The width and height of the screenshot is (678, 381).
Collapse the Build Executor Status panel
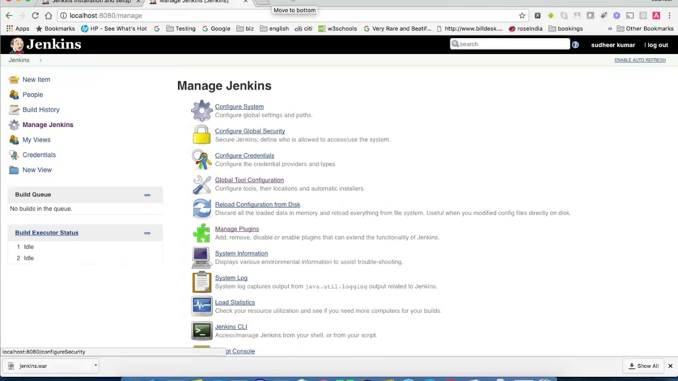[147, 233]
